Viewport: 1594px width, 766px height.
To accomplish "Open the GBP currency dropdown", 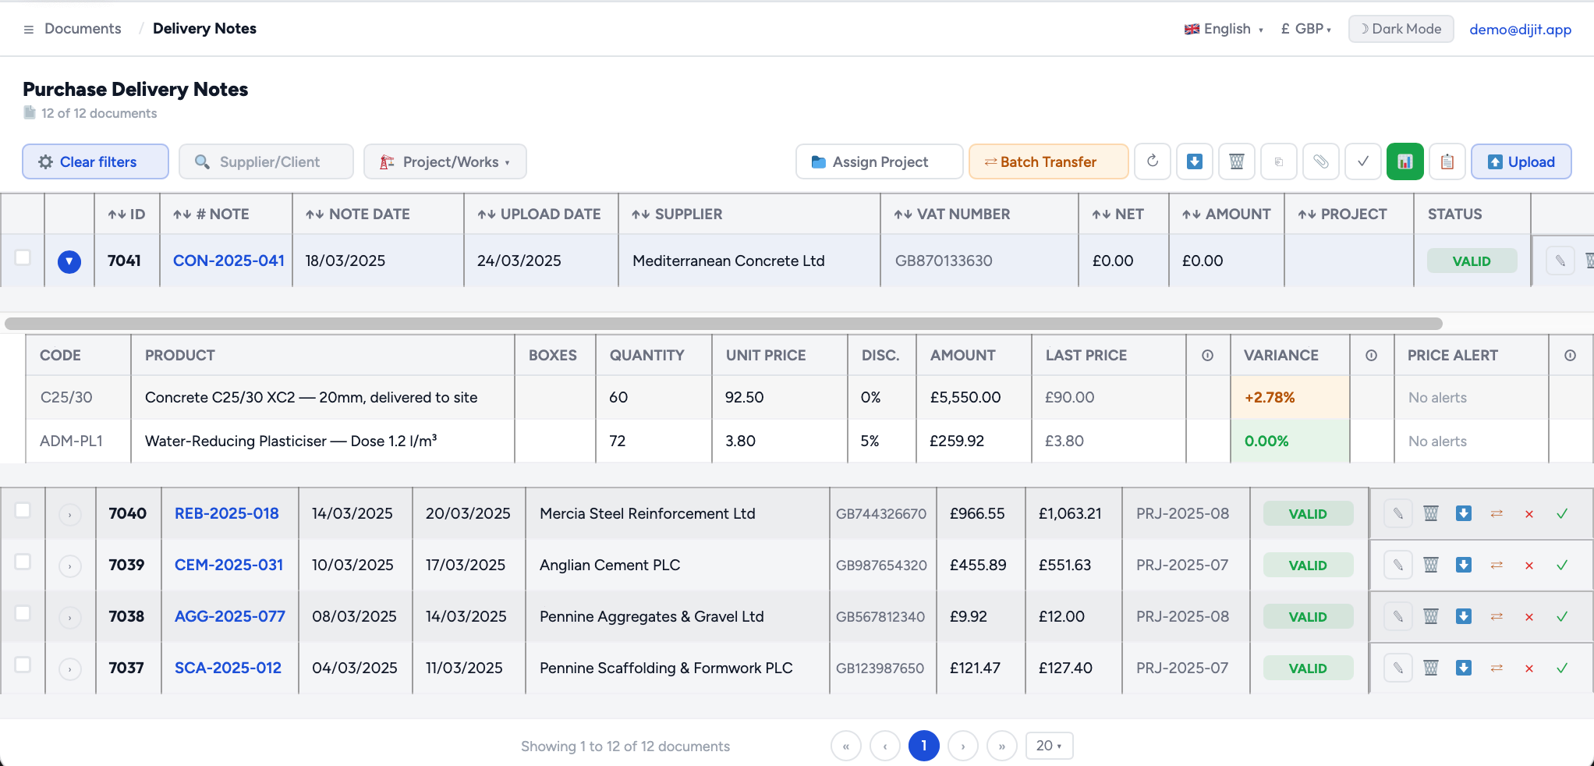I will pyautogui.click(x=1306, y=29).
